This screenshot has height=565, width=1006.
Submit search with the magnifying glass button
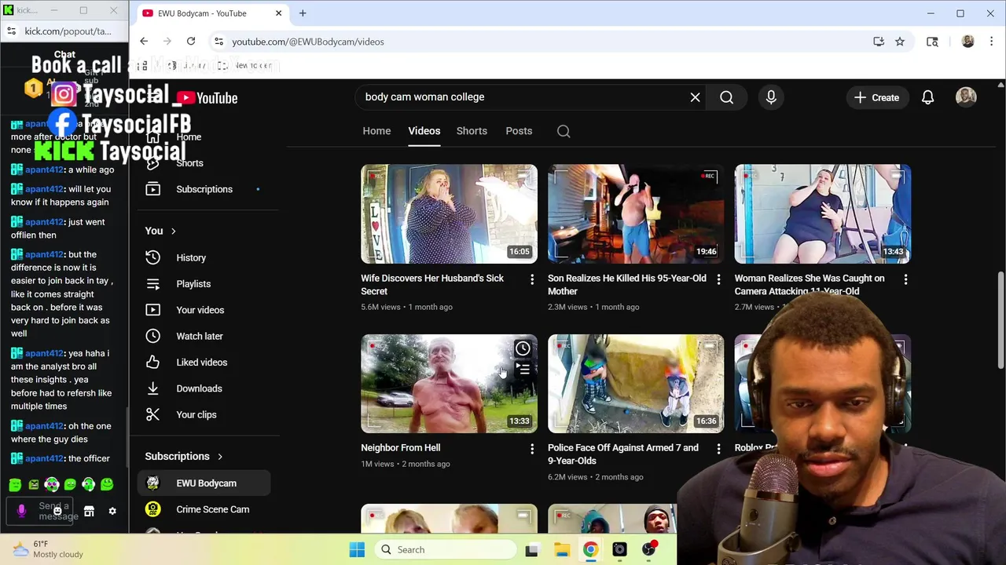click(726, 97)
